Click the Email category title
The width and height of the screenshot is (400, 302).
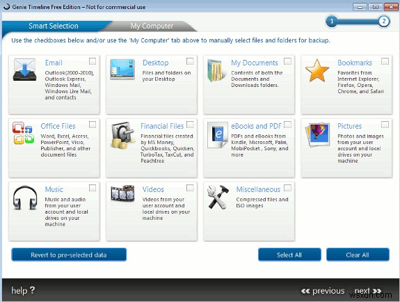pyautogui.click(x=54, y=63)
